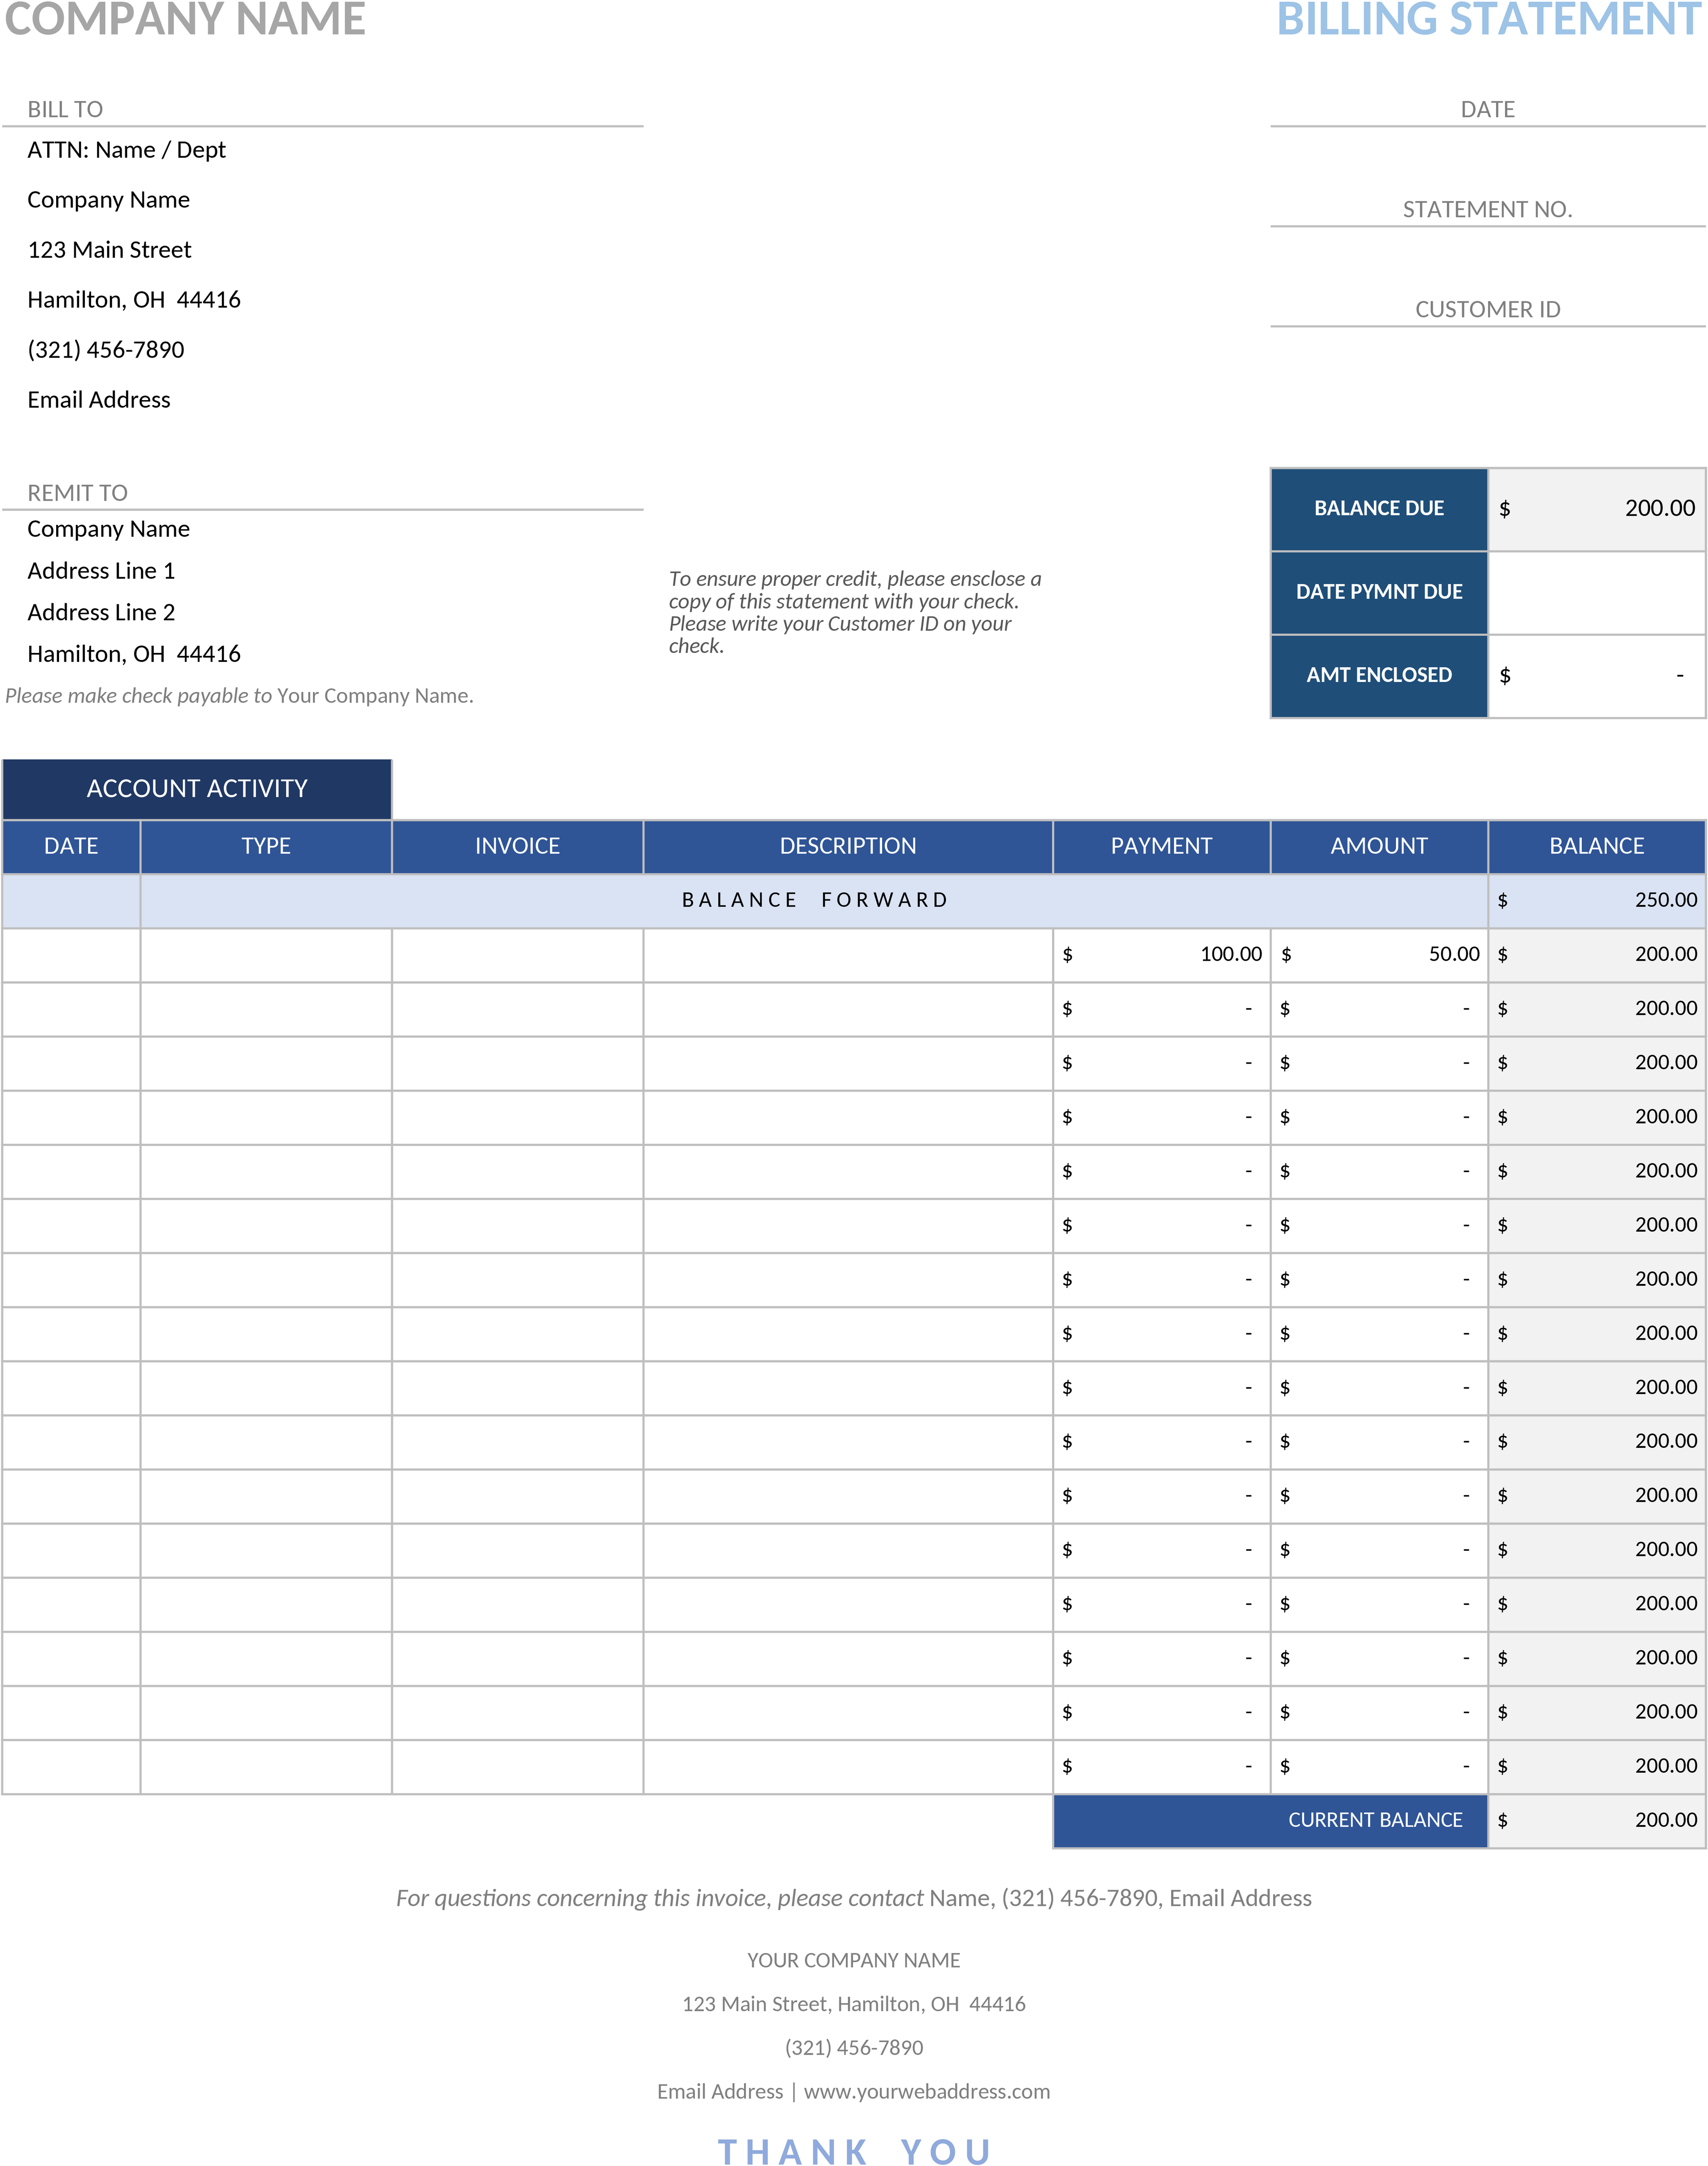Click '(321) 456-7890' under Bill To
This screenshot has width=1708, height=2166.
pyautogui.click(x=106, y=350)
